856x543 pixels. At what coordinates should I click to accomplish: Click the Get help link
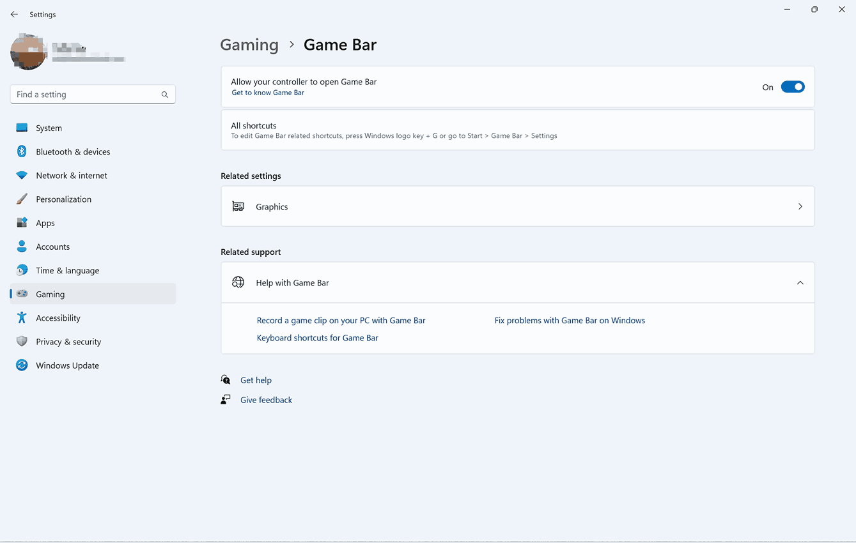256,379
